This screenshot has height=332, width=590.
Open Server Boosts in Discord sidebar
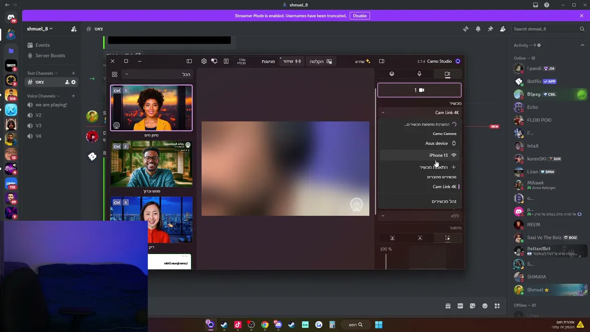click(52, 55)
